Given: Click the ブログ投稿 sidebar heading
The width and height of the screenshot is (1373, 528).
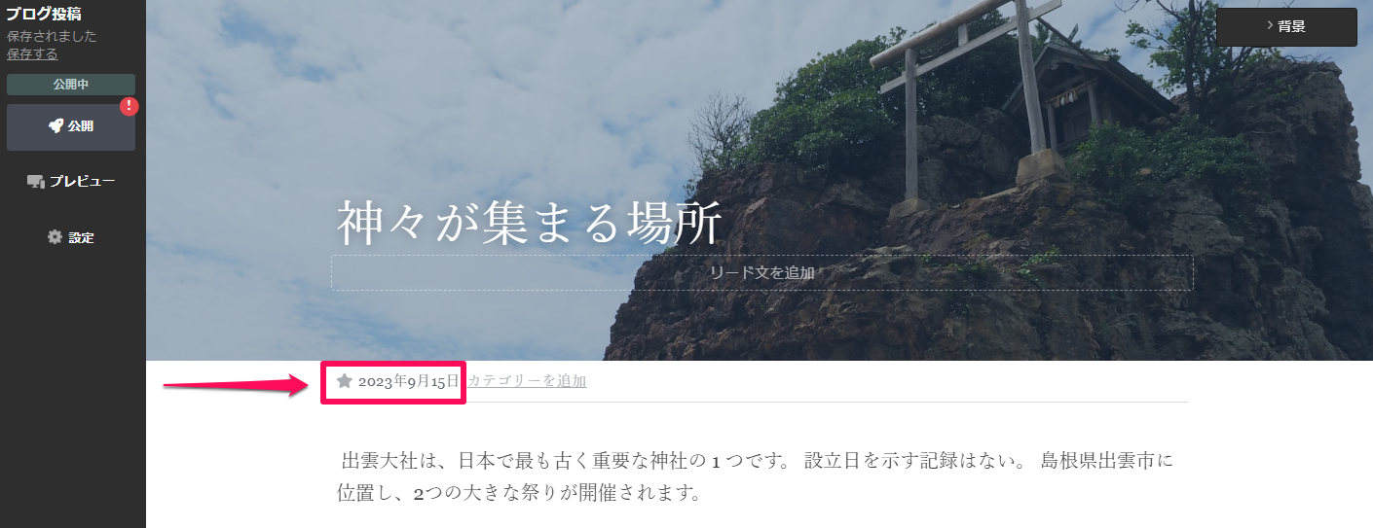Looking at the screenshot, I should tap(43, 14).
